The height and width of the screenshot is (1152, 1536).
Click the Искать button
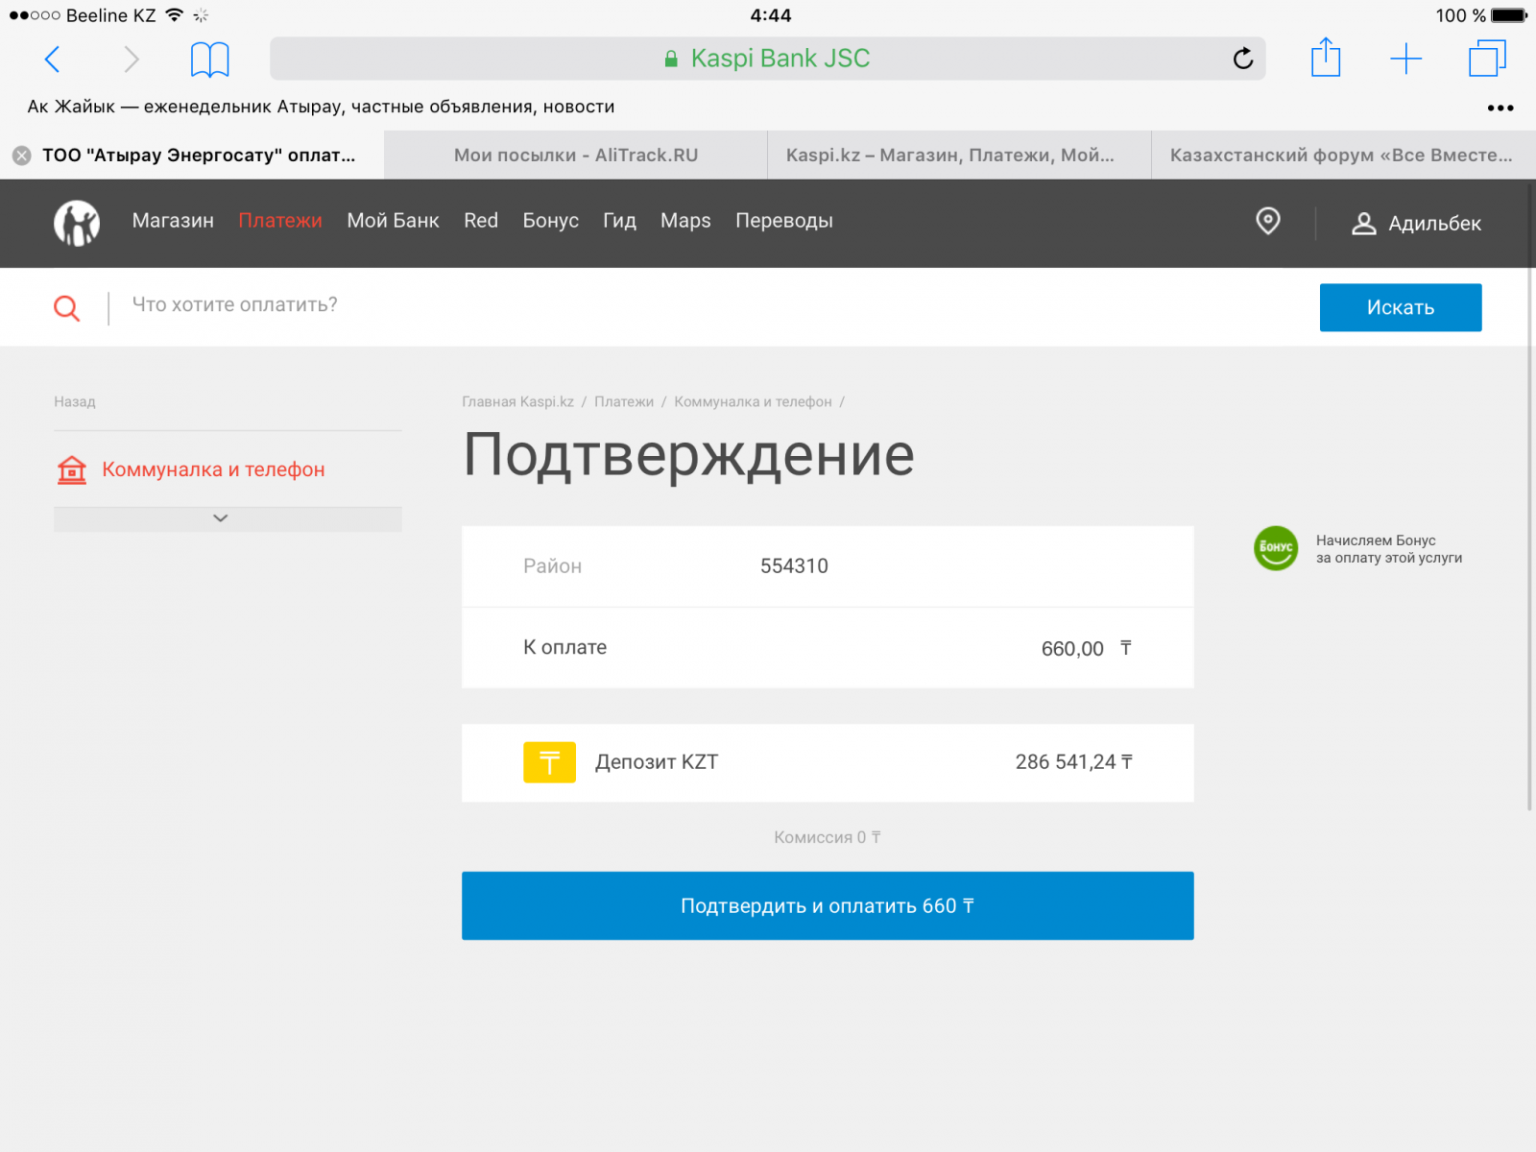click(x=1401, y=307)
